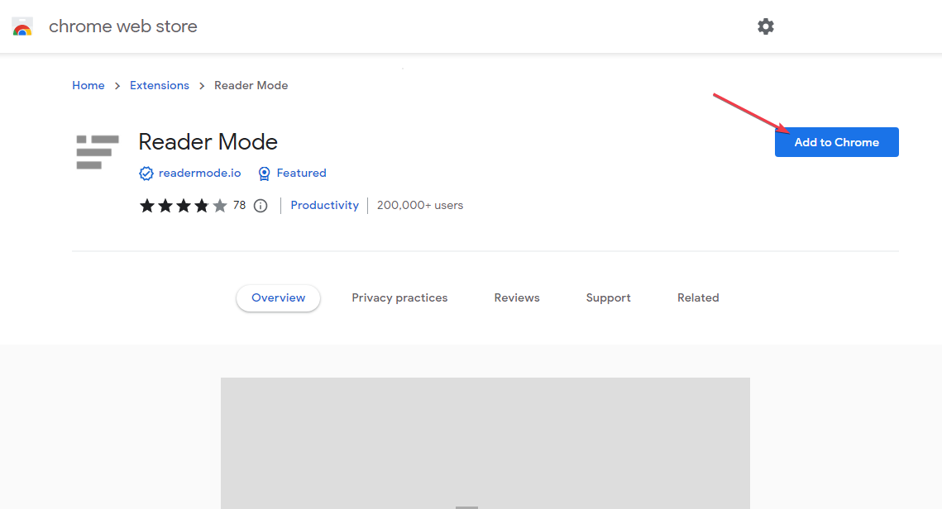The width and height of the screenshot is (942, 509).
Task: Switch to the Support tab
Action: [x=608, y=298]
